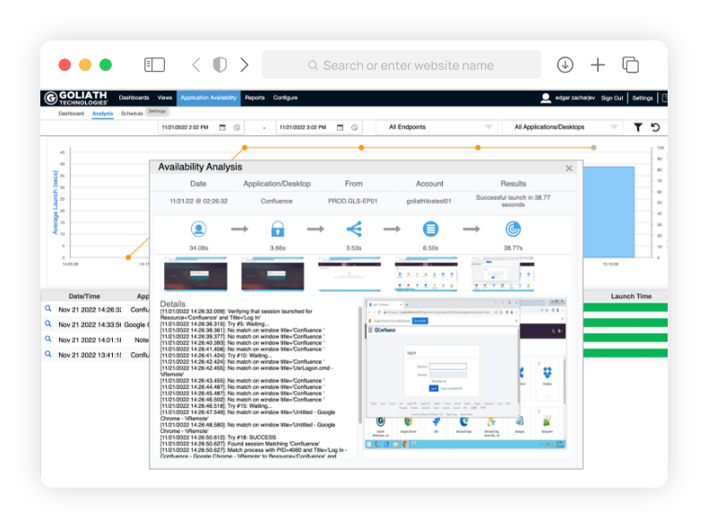Apply the filter funnel icon
The width and height of the screenshot is (708, 528).
point(637,128)
